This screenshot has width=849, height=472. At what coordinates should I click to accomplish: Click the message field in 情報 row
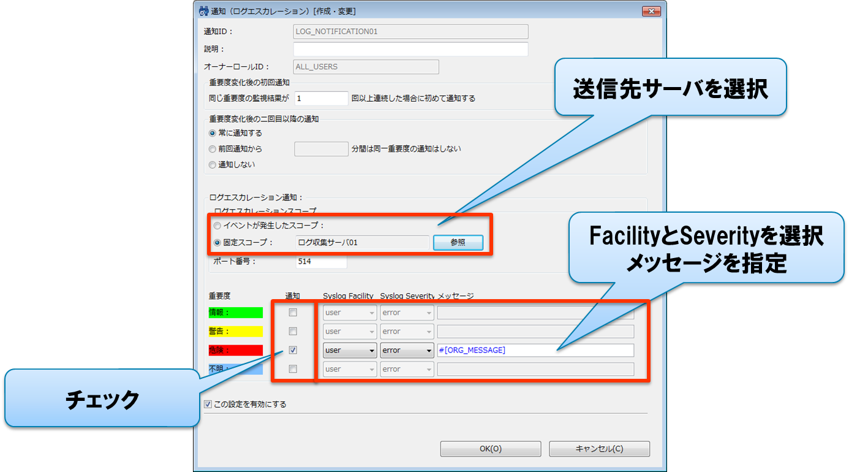pos(535,313)
